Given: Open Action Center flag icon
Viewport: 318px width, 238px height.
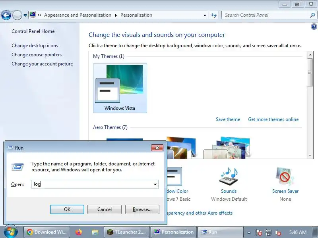Looking at the screenshot, I should point(258,232).
